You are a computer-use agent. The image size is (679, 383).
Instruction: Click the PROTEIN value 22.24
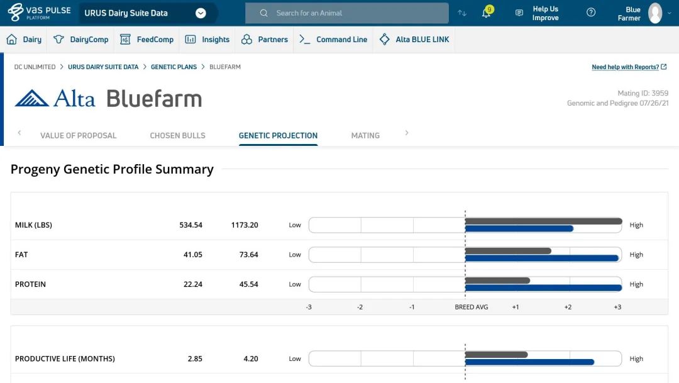[193, 284]
